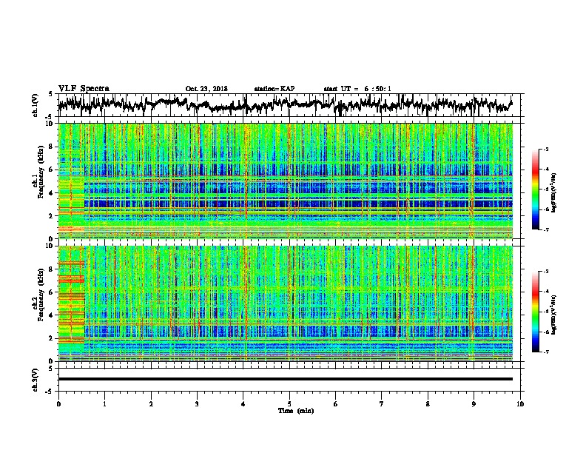
Task: Click the time axis tick label "7"
Action: [382, 404]
